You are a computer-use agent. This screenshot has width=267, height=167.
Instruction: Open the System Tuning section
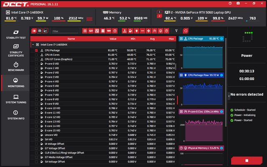(x=16, y=99)
